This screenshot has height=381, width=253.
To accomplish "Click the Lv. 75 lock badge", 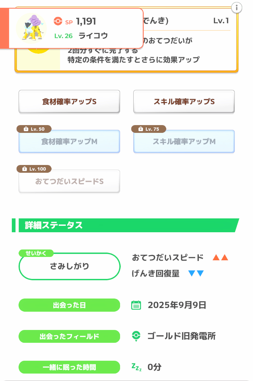I will point(149,129).
